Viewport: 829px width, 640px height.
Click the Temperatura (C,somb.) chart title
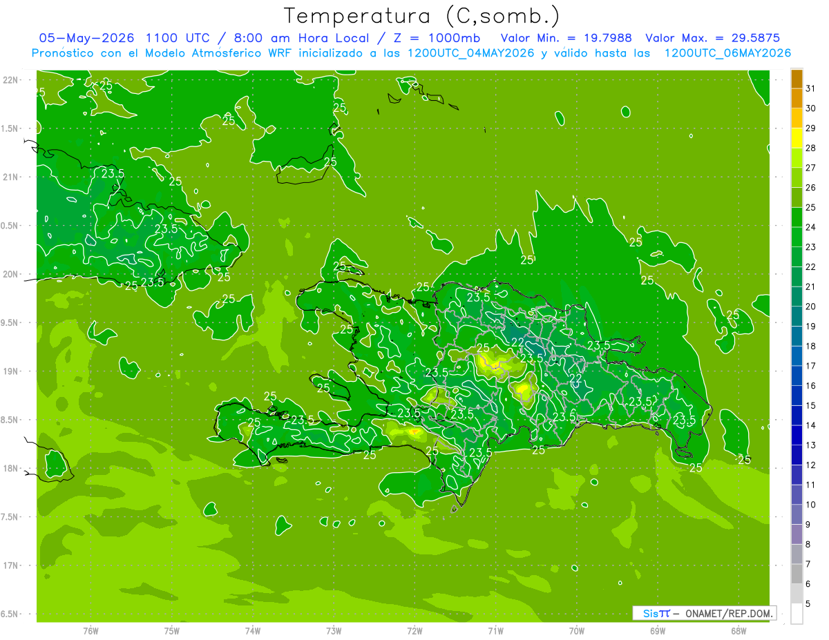tap(421, 16)
